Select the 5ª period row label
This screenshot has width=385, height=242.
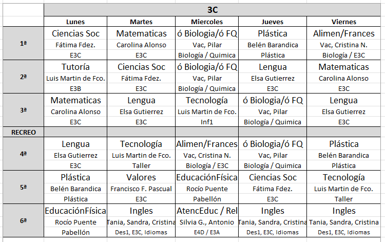coord(23,188)
